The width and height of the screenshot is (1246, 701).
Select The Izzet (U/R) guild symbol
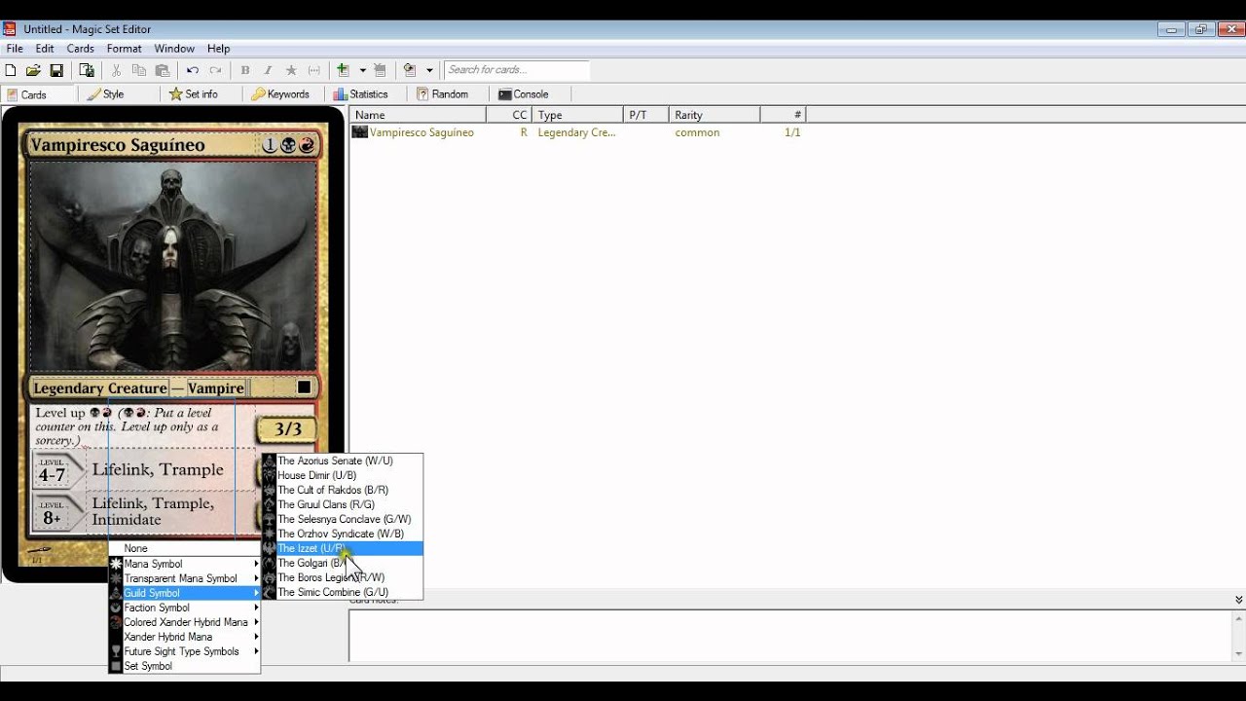[x=342, y=548]
